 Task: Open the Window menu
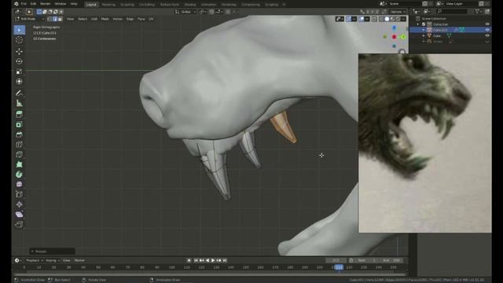pyautogui.click(x=61, y=4)
